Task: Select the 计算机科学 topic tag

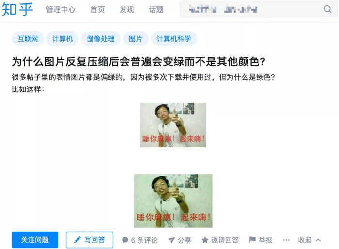Action: 174,39
